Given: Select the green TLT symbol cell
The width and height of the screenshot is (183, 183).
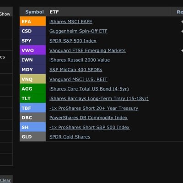Looking at the screenshot, I should click(32, 98).
